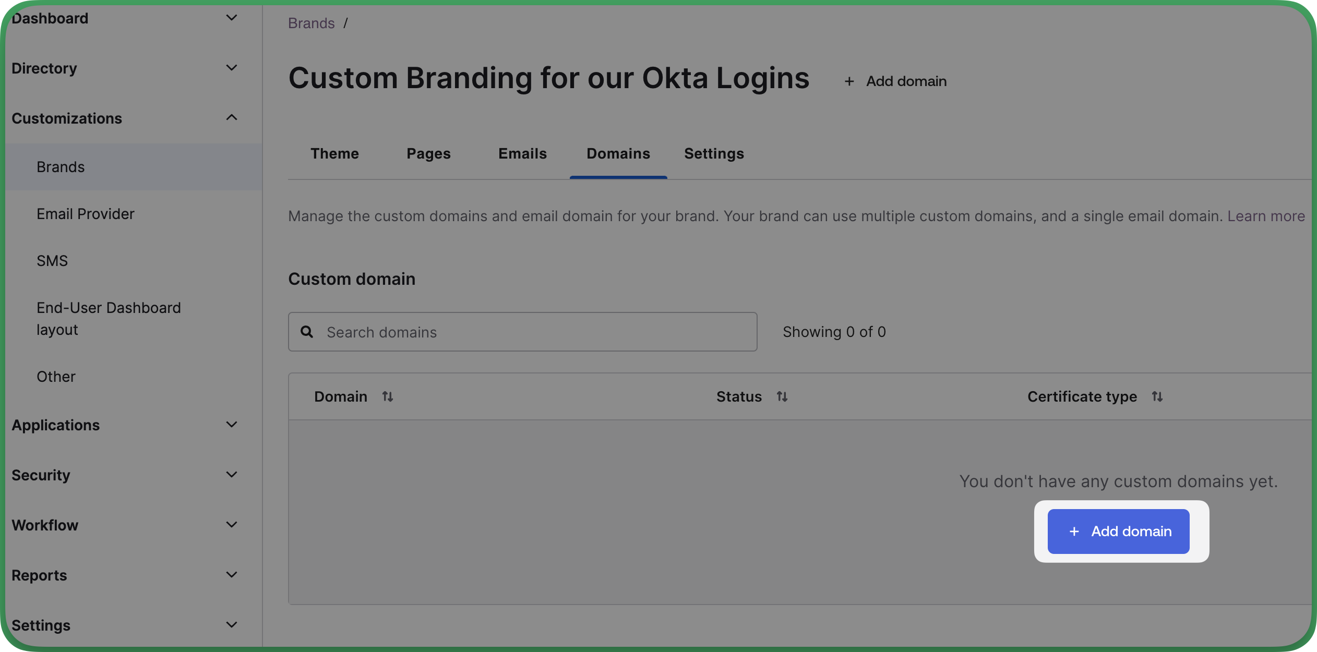This screenshot has width=1317, height=652.
Task: Click the blue Add domain button
Action: pos(1118,532)
